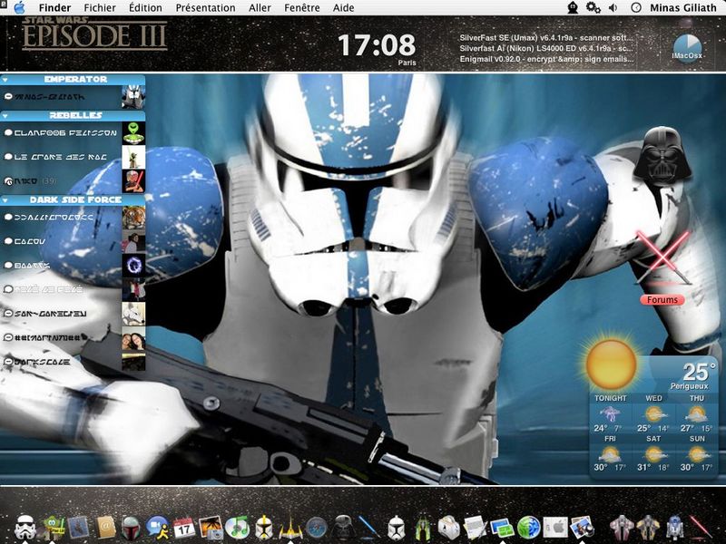This screenshot has width=726, height=544.
Task: Open the Finder menu
Action: [54, 8]
